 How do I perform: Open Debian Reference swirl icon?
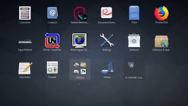[x=80, y=14]
